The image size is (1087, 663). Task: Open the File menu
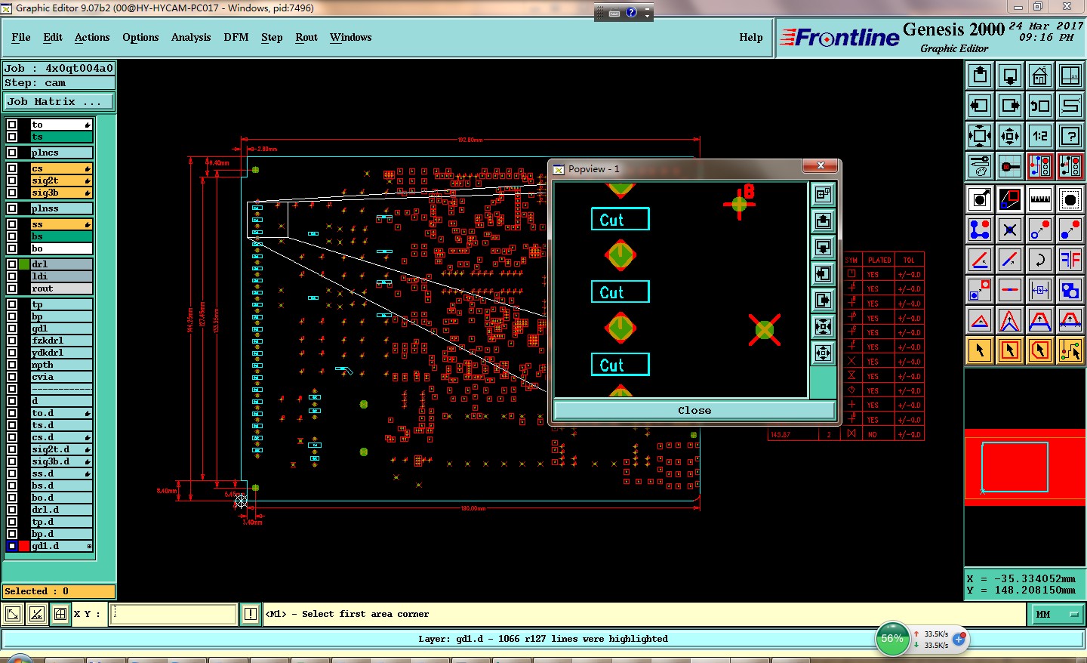21,37
